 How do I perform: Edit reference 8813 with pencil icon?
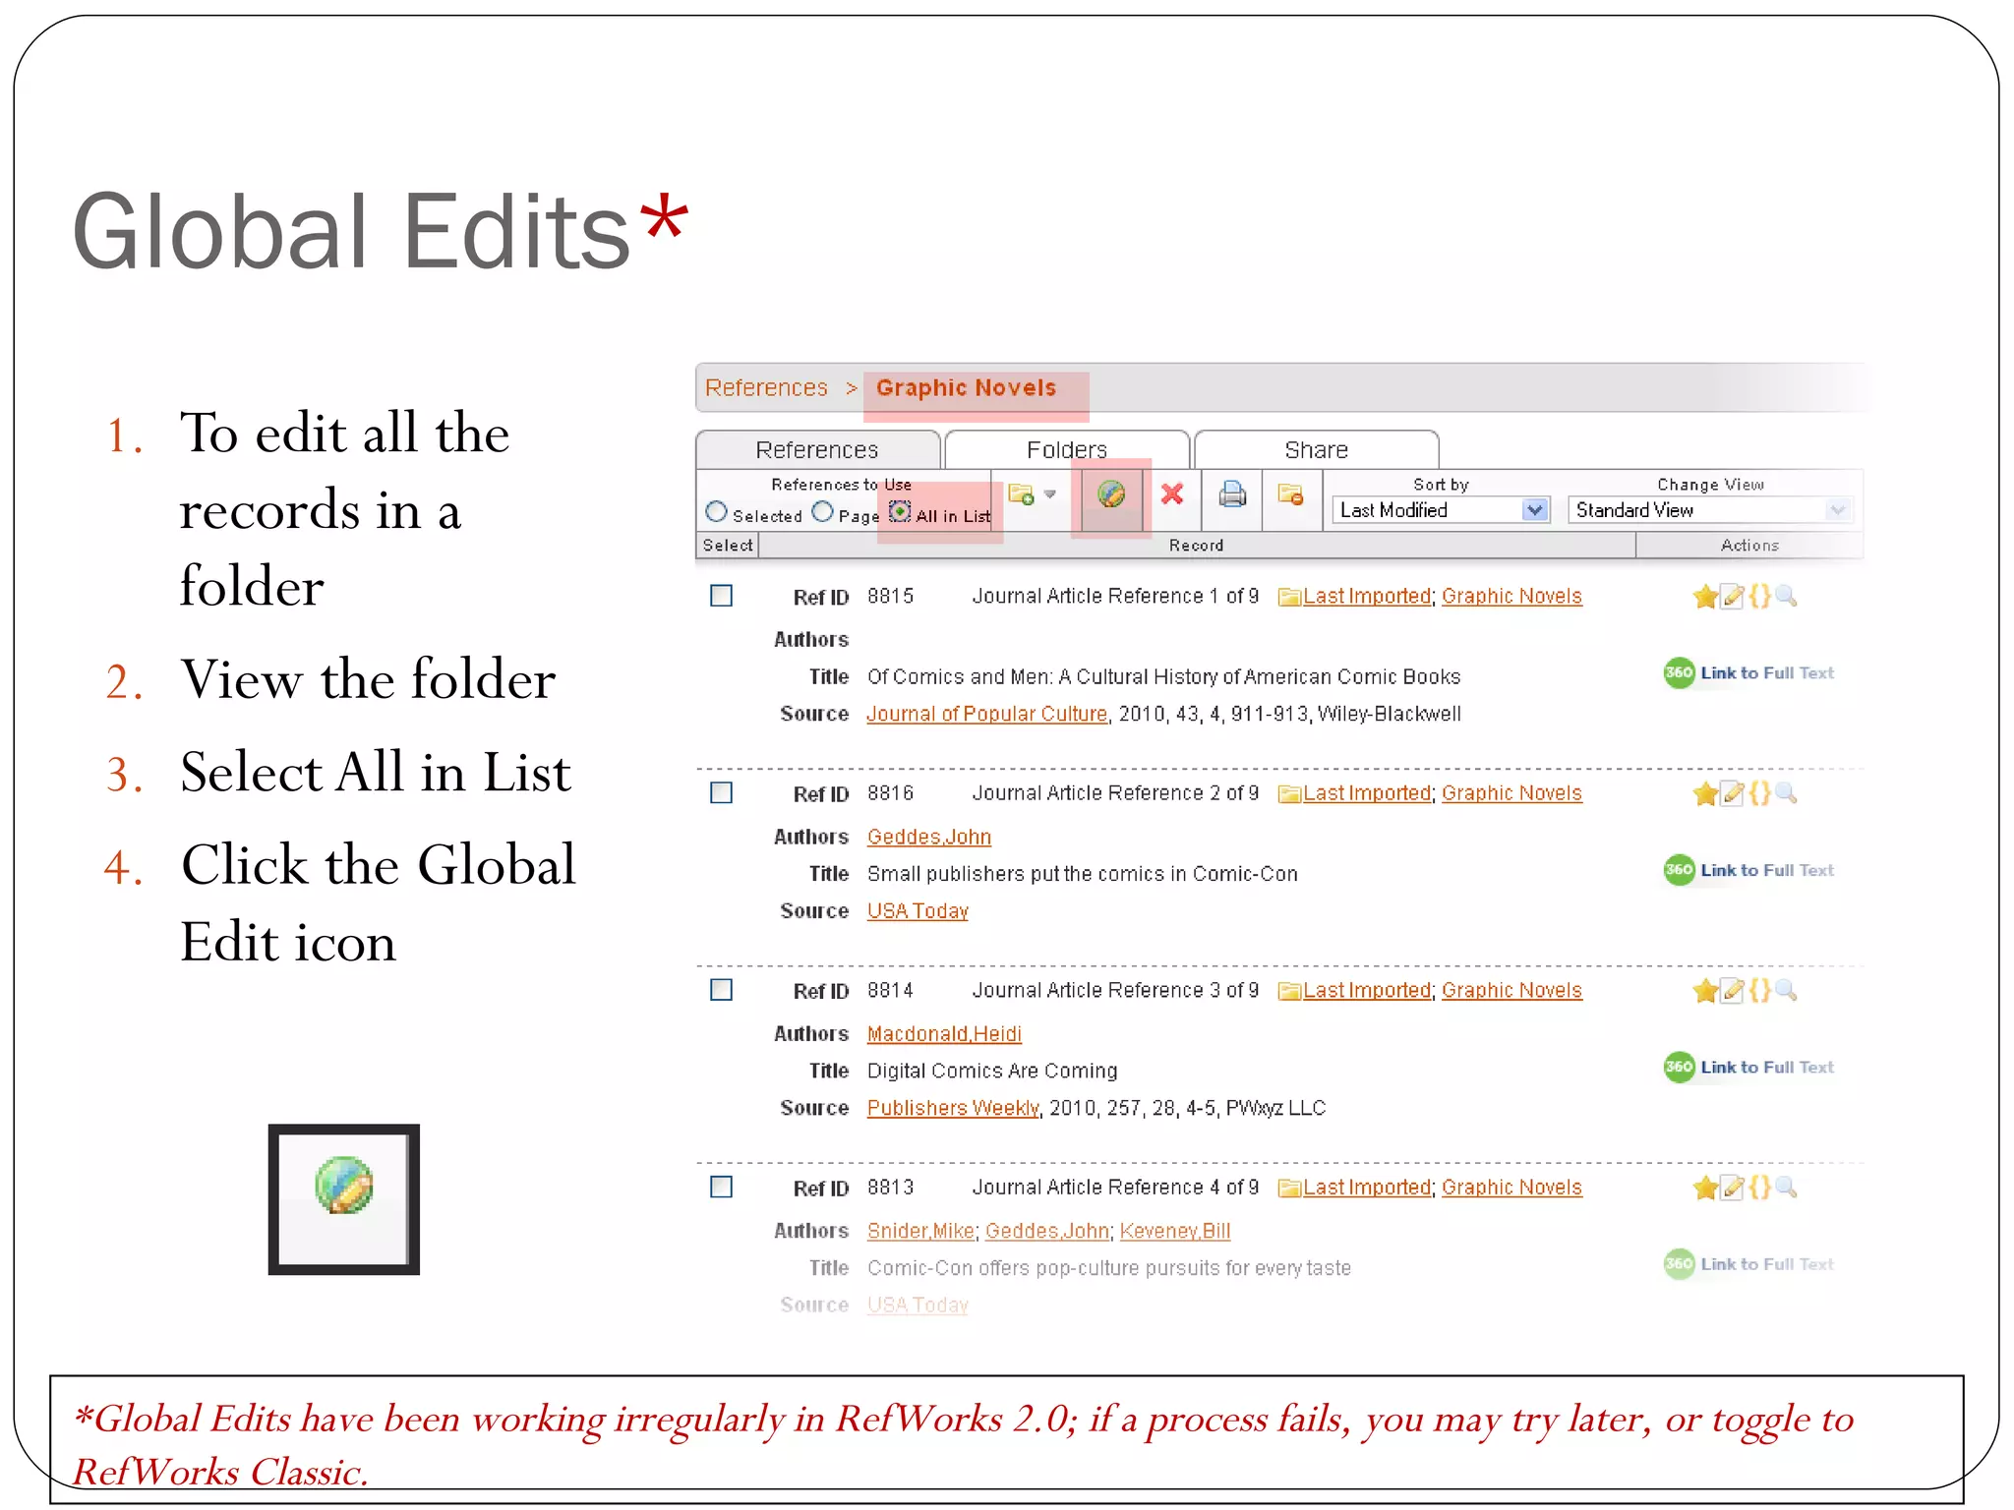(x=1733, y=1188)
